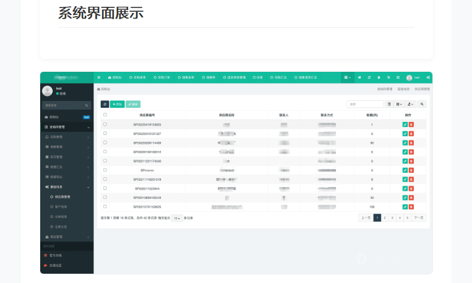
Task: Edit the supplier row SPvvvvv with green pencil
Action: point(405,170)
